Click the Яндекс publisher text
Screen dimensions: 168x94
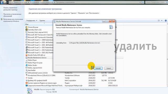coord(67,83)
